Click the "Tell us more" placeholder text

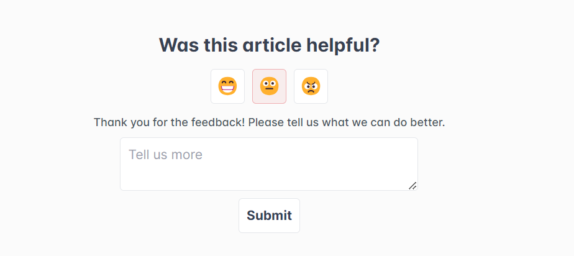[165, 154]
